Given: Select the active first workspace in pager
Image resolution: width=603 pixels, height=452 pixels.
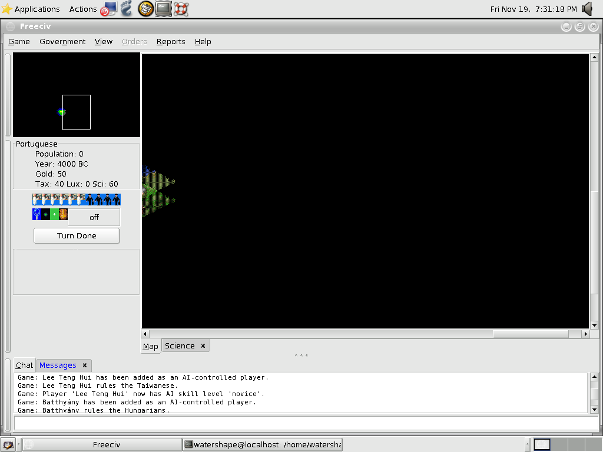Looking at the screenshot, I should click(542, 445).
